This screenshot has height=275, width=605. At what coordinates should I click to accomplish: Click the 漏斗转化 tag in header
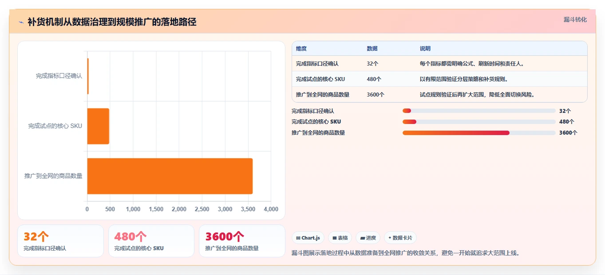coord(575,20)
